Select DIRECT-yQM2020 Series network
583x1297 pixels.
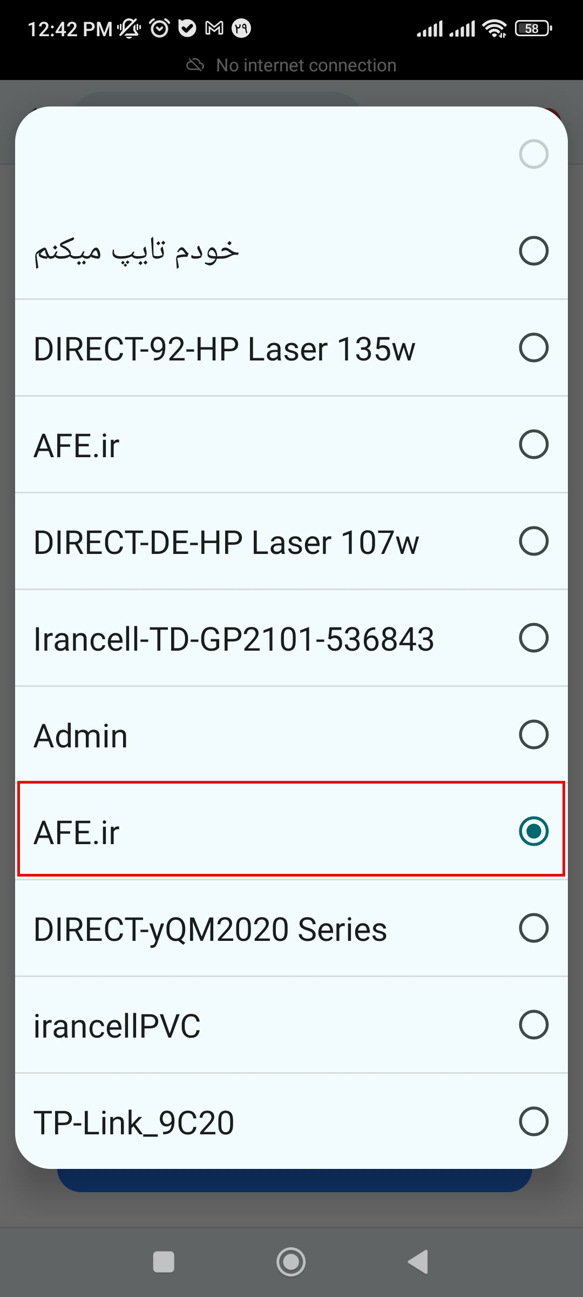pos(291,928)
